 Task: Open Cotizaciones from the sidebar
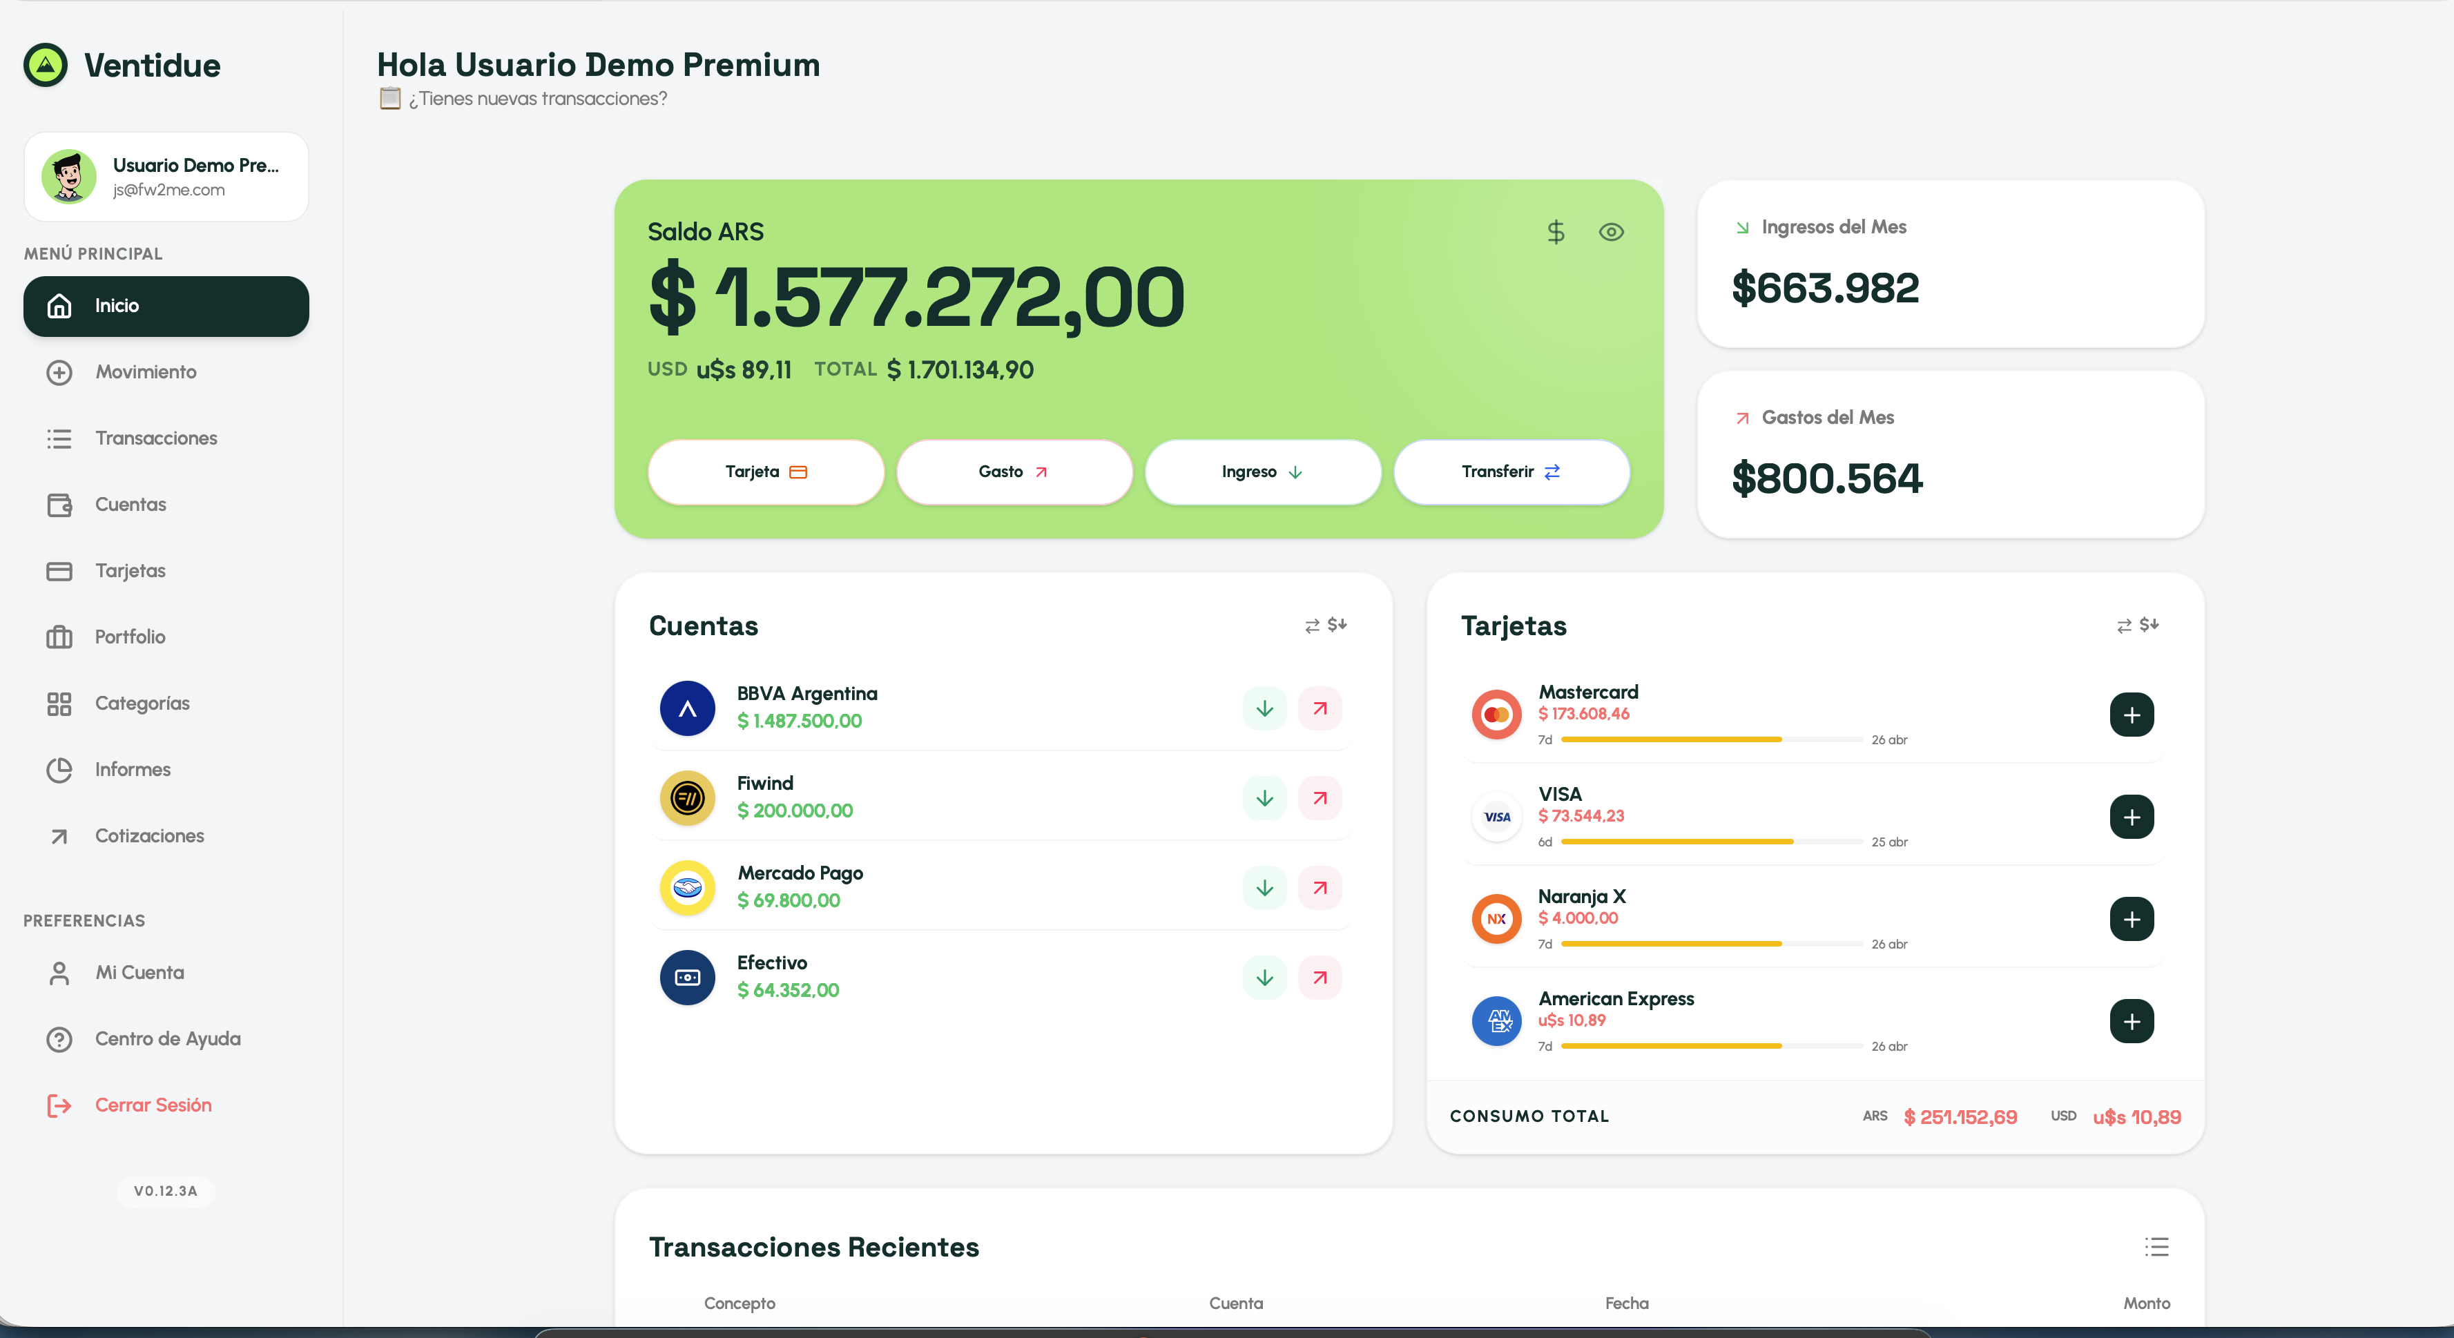coord(148,836)
